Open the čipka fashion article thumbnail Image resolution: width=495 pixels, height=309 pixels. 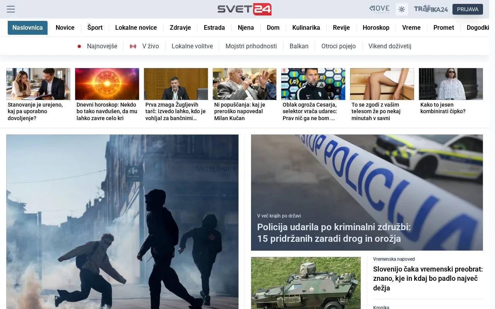[451, 84]
